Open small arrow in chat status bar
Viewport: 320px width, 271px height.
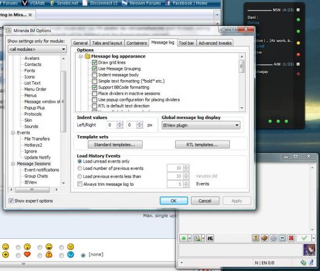tap(181, 263)
